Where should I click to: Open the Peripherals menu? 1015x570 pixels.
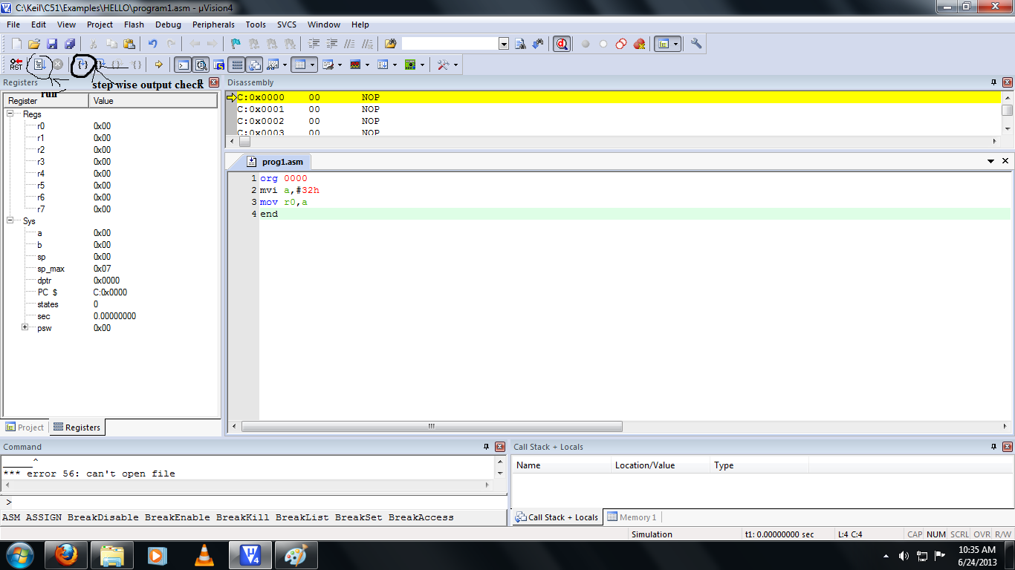[213, 24]
